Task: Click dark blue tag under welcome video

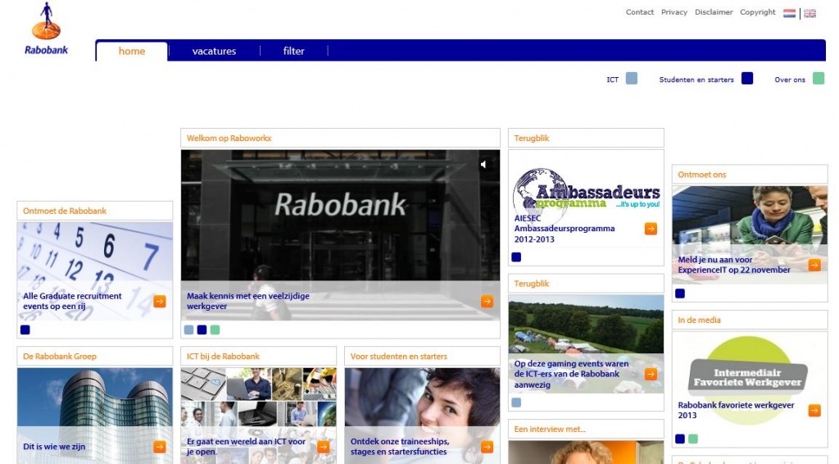Action: tap(202, 330)
